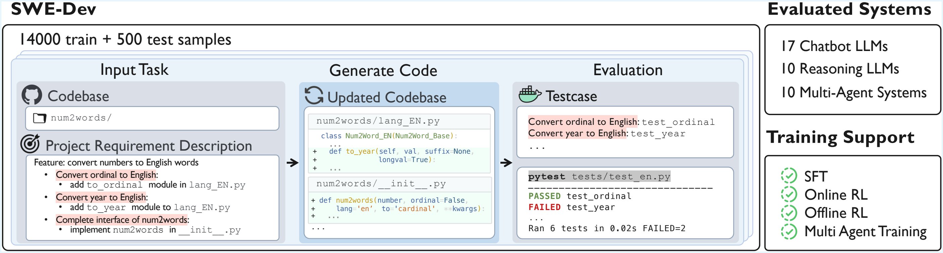
Task: Click the GitHub octocat icon beside Codebase
Action: click(x=32, y=95)
